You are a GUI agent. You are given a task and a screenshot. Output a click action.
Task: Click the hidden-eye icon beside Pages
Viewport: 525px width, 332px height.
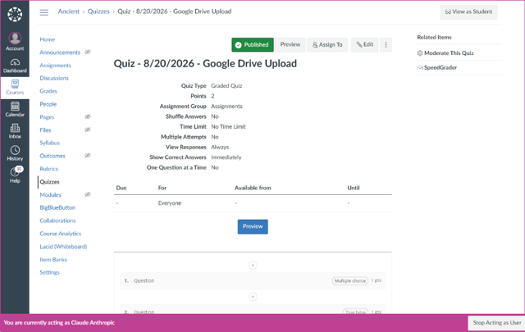coord(88,116)
